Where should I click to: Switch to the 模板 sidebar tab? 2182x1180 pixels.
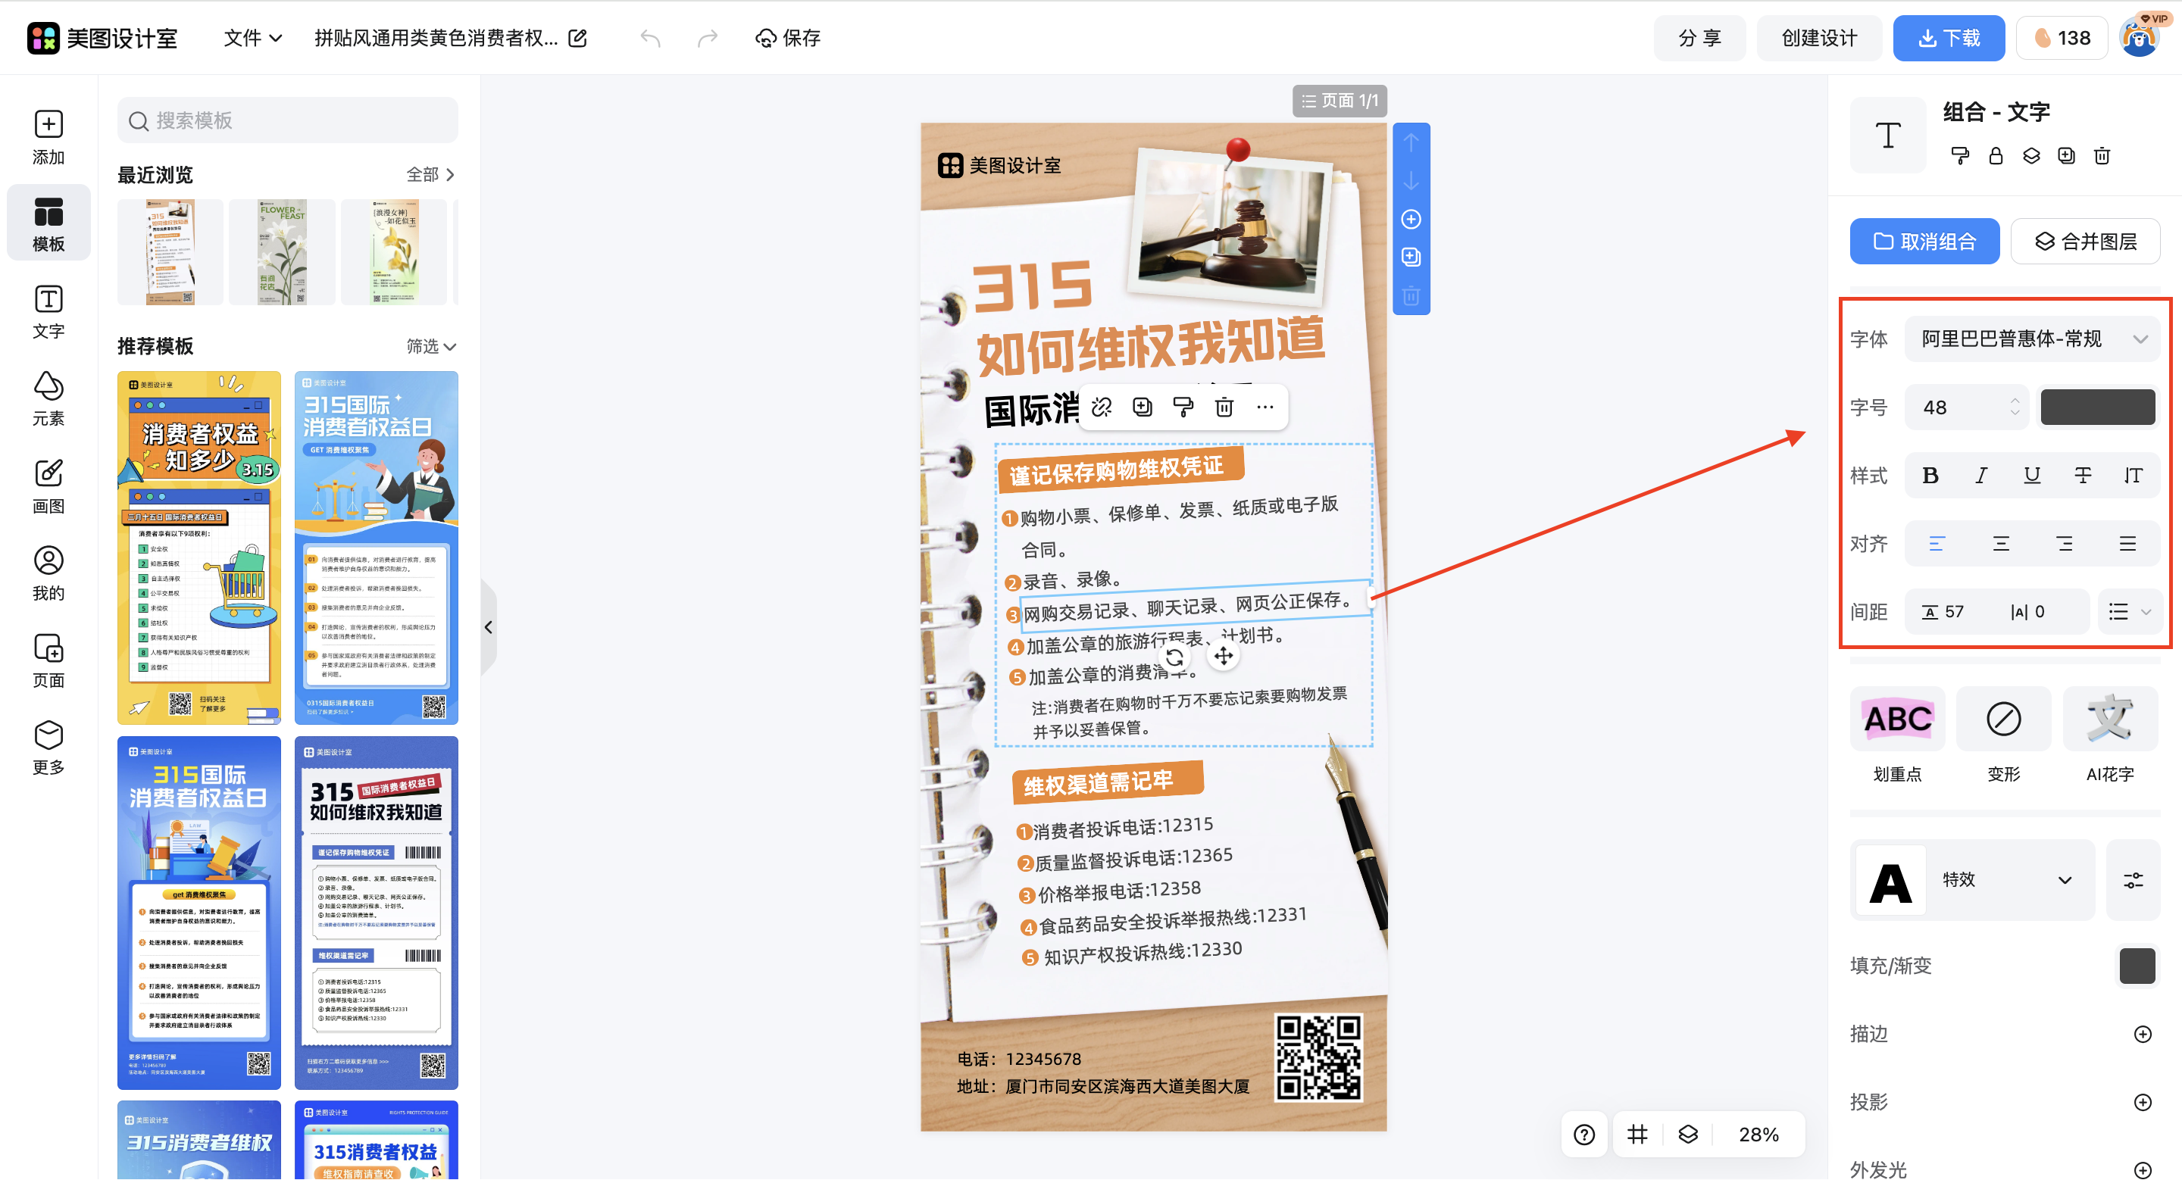point(48,222)
